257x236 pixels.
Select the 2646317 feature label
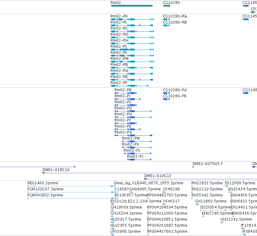click(171, 201)
